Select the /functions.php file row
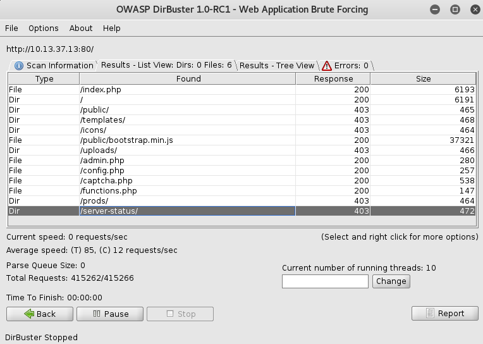This screenshot has height=344, width=483. 241,191
